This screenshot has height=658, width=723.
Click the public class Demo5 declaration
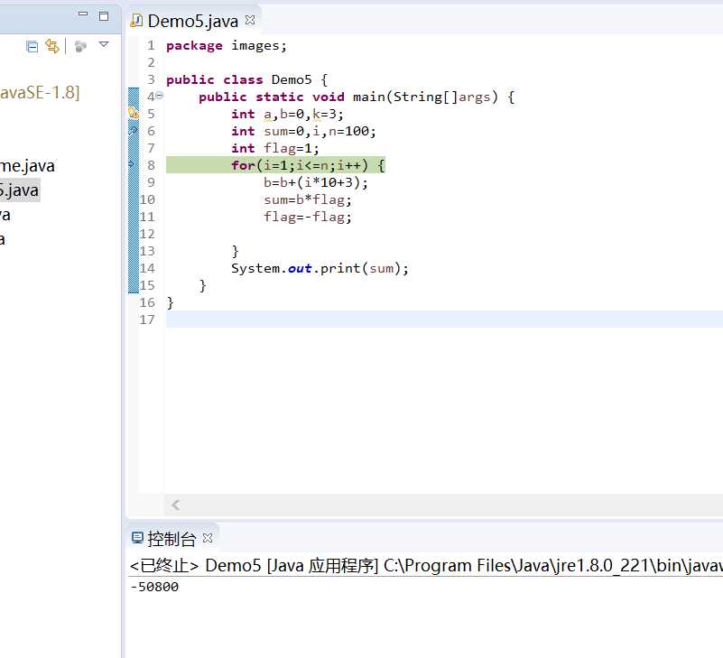(247, 79)
